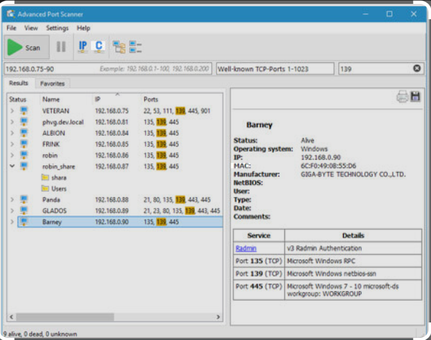The width and height of the screenshot is (431, 340).
Task: Open the Radmin service link
Action: coord(246,248)
